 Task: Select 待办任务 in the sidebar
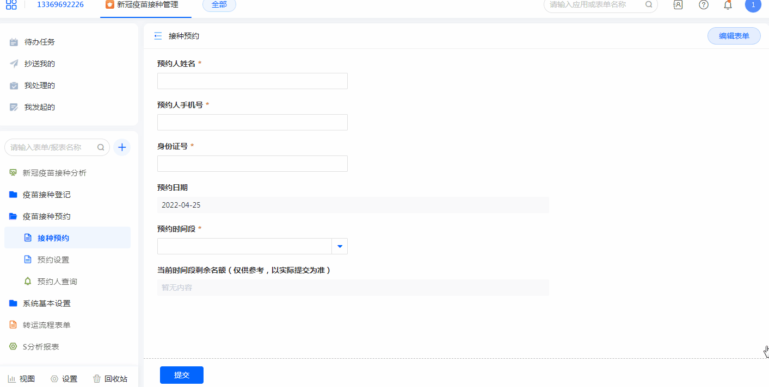click(39, 42)
